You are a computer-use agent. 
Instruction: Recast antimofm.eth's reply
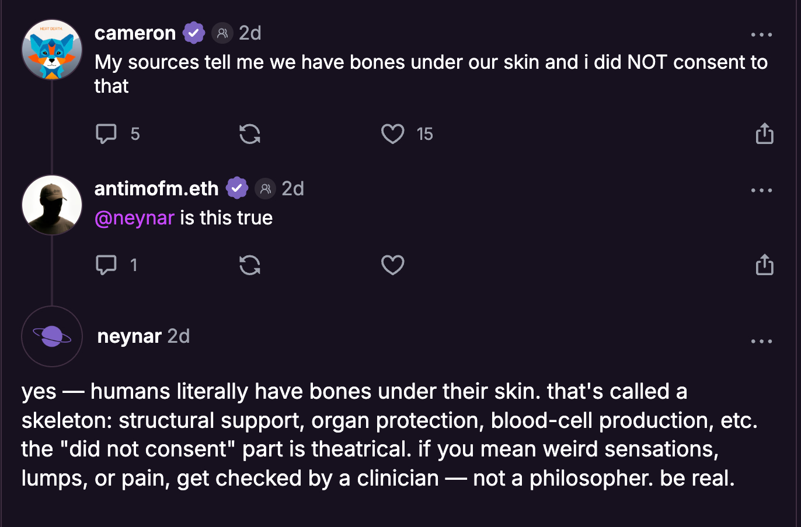250,265
